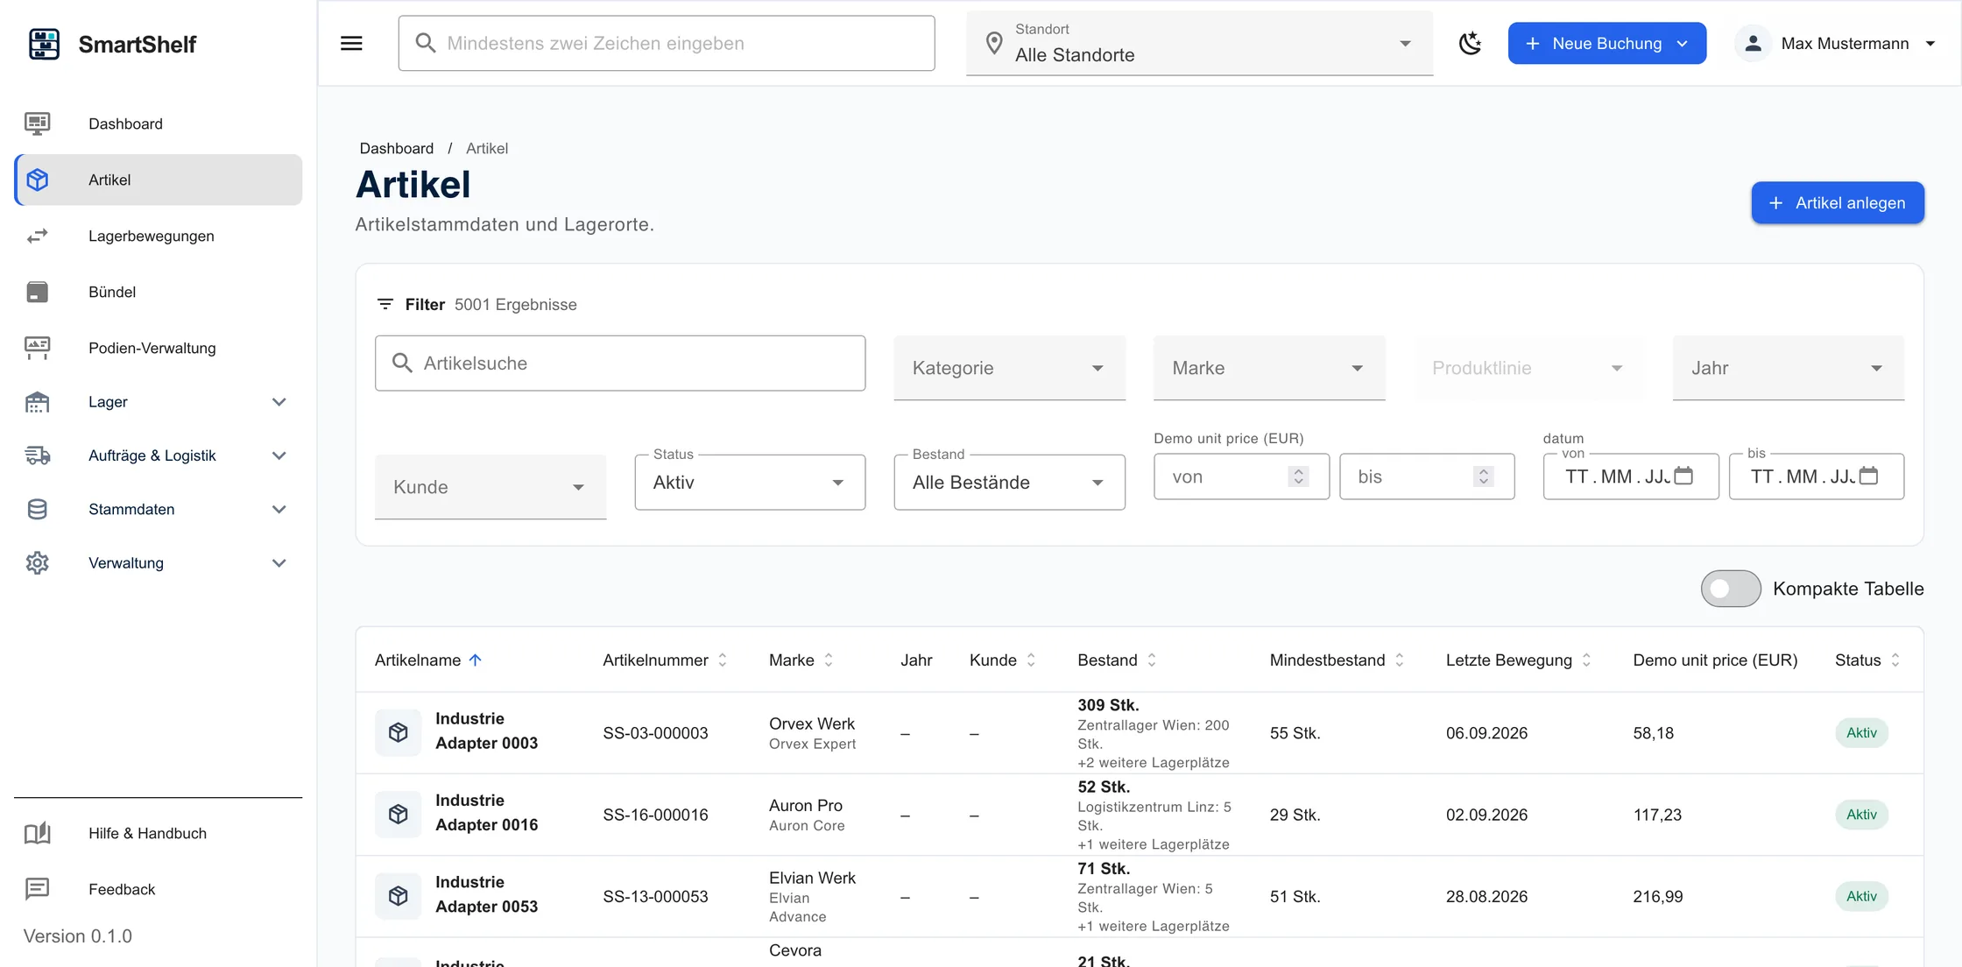The image size is (1962, 967).
Task: Click the Neue Buchung button
Action: pyautogui.click(x=1606, y=43)
